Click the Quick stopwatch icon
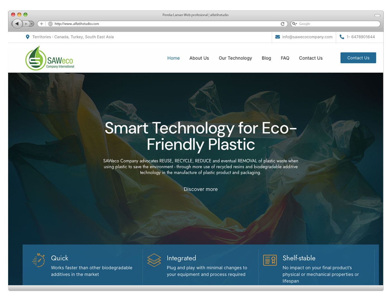Viewport: 391px width, 300px height. [39, 260]
